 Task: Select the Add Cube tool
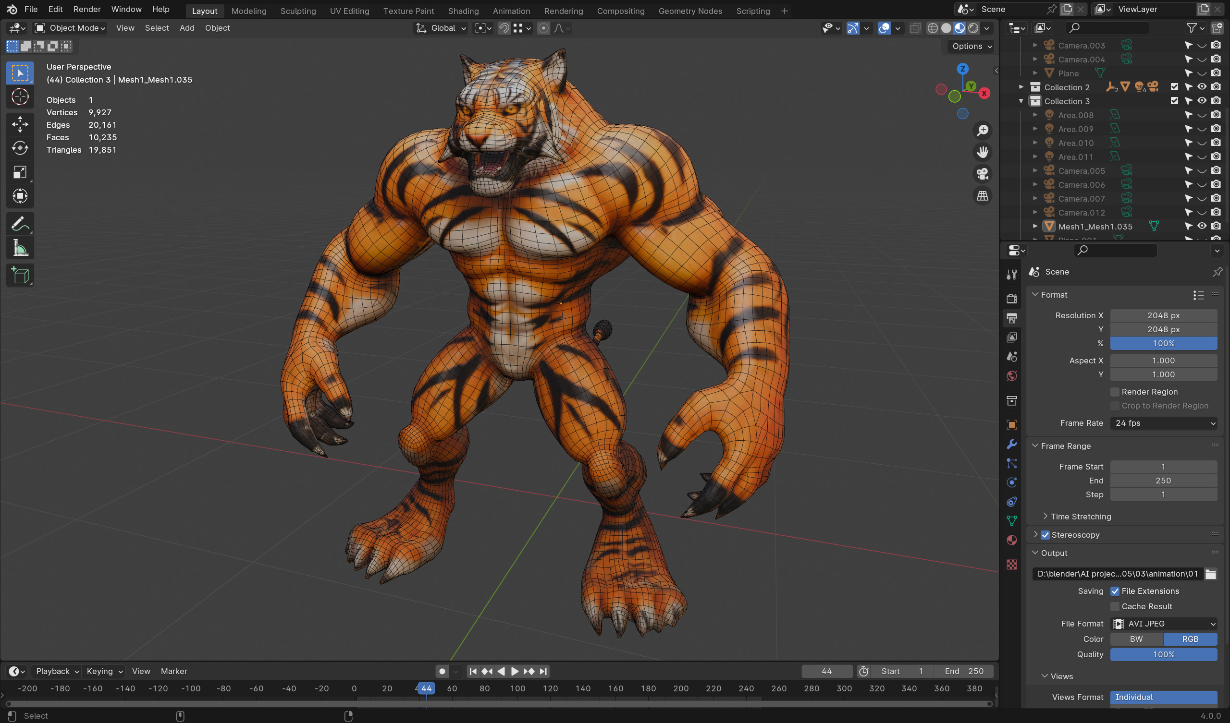click(x=20, y=276)
